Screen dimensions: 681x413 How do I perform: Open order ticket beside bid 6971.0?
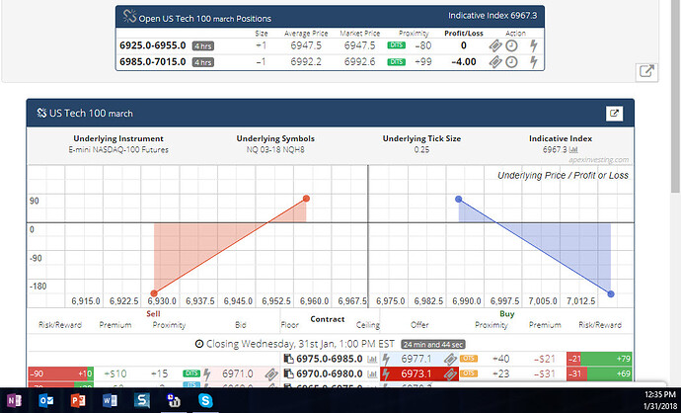pyautogui.click(x=271, y=373)
